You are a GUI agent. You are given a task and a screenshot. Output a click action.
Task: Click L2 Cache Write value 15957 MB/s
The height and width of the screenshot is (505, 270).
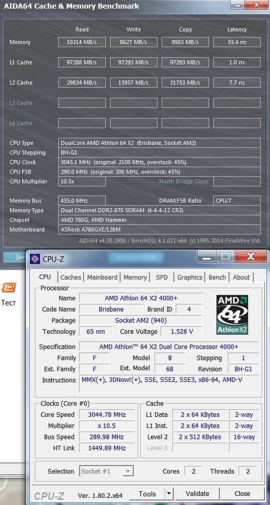click(133, 83)
